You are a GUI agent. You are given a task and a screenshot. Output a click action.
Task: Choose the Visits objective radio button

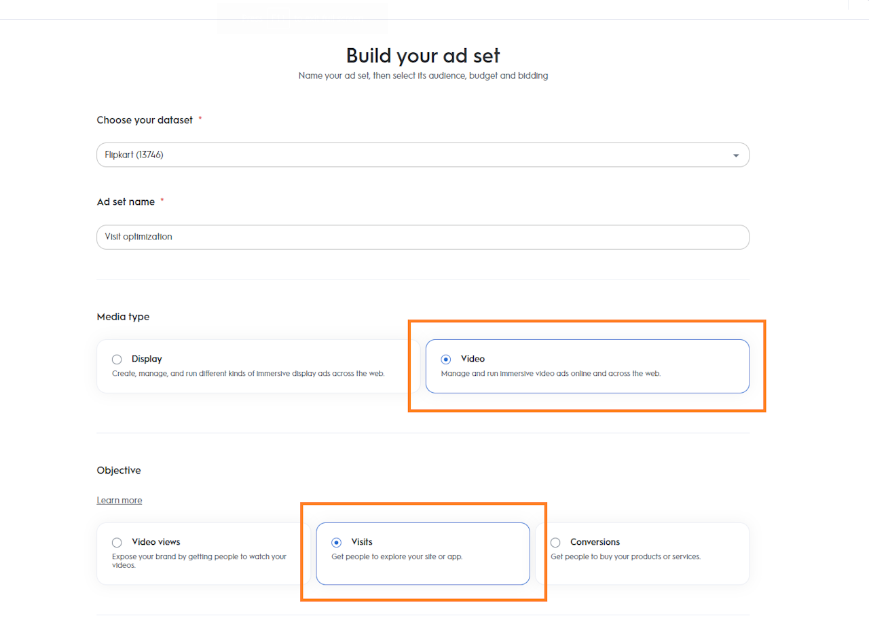point(336,542)
